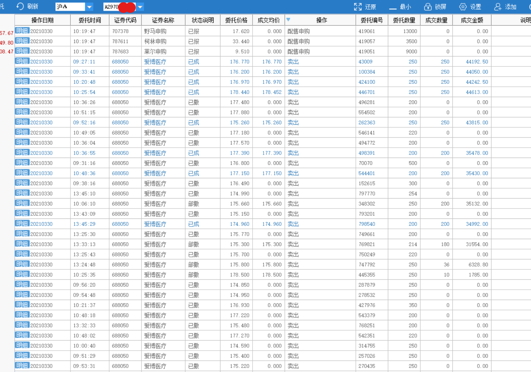Screen dimensions: 531x372
Task: Click 部撤 status in order 348302 row
Action: pyautogui.click(x=202, y=204)
